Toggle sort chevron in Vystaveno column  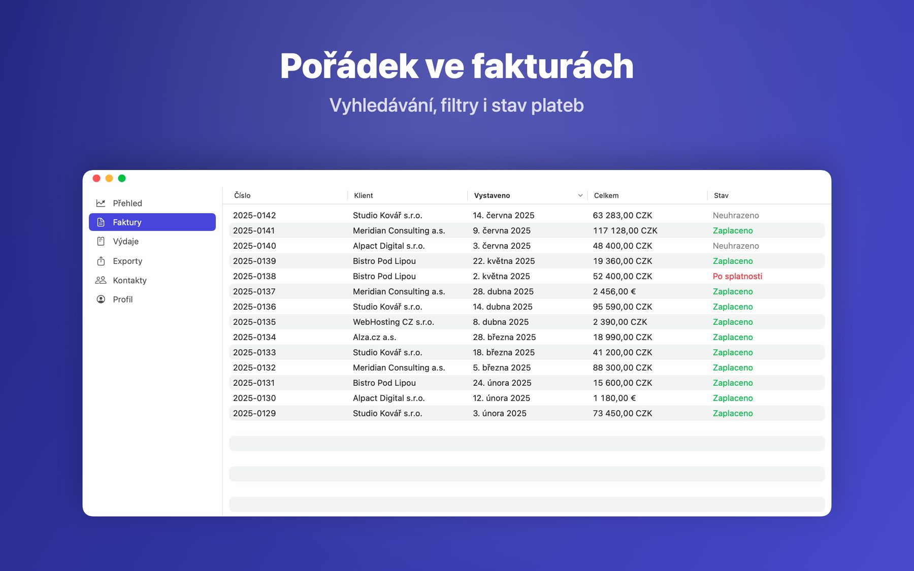(x=580, y=195)
